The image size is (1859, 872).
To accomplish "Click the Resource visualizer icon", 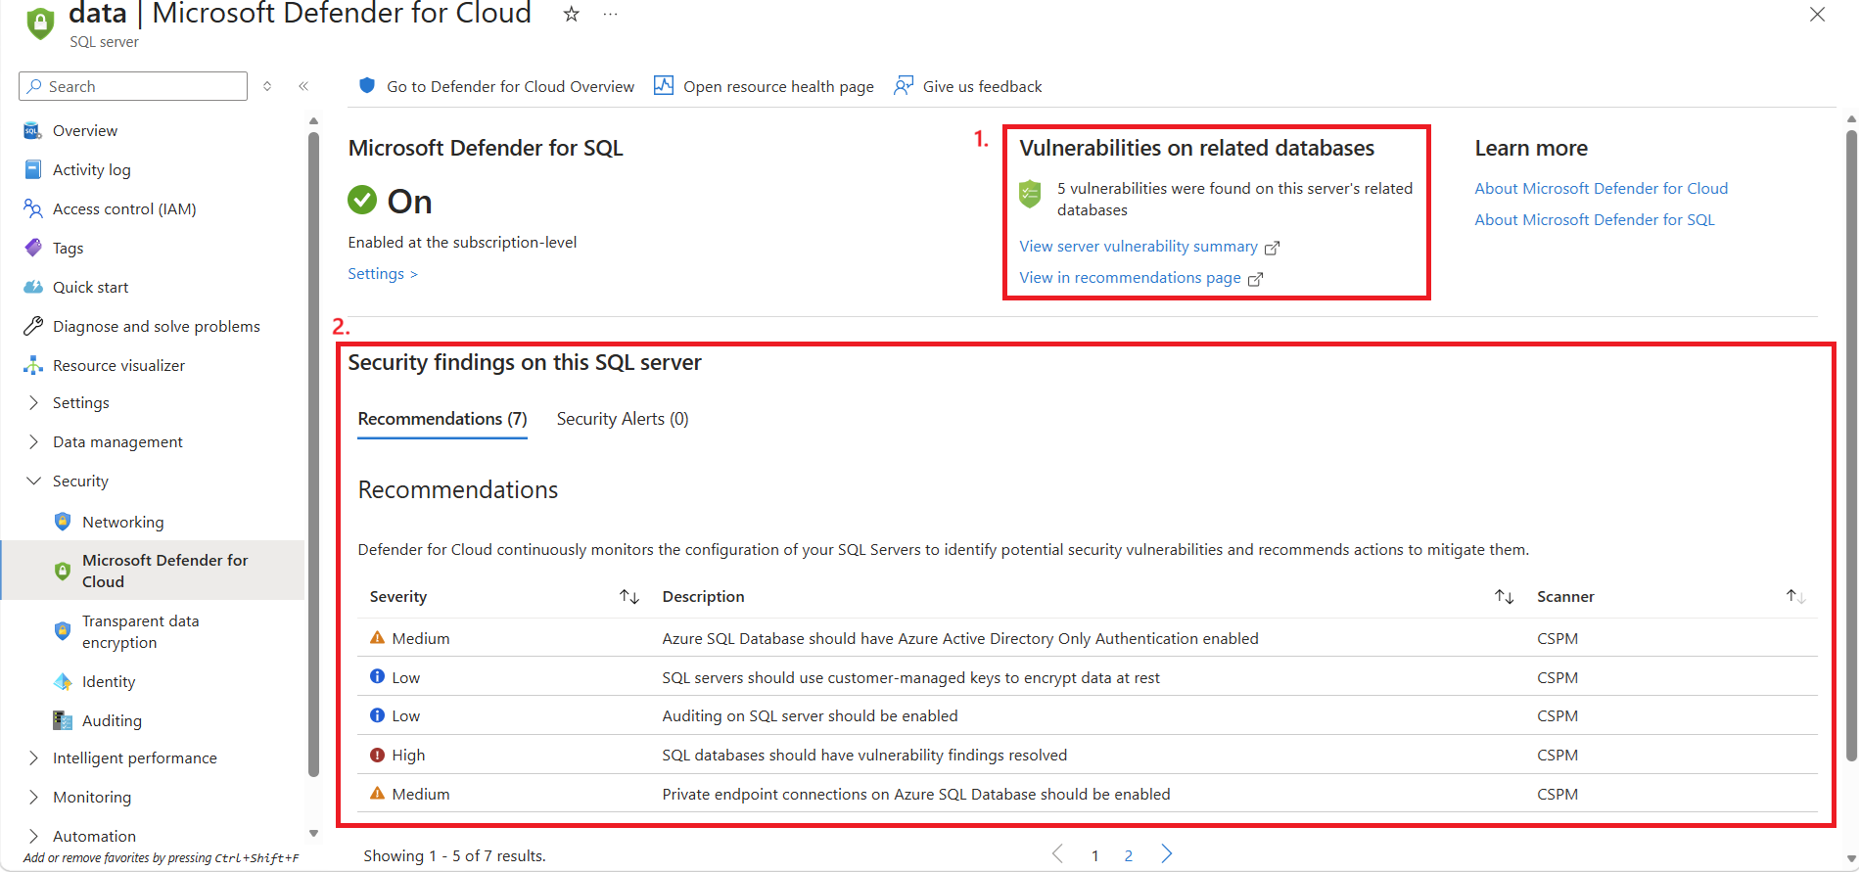I will (x=32, y=365).
